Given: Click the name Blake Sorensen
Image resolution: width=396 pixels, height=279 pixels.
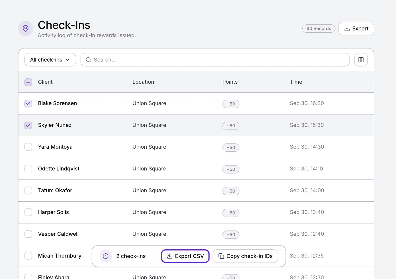Looking at the screenshot, I should [x=57, y=103].
